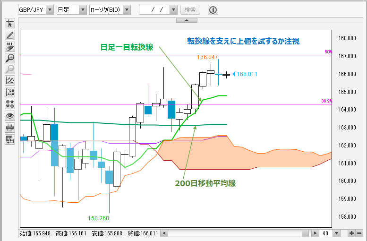Select the cursor pointer tool
Image resolution: width=367 pixels, height=241 pixels.
10,24
